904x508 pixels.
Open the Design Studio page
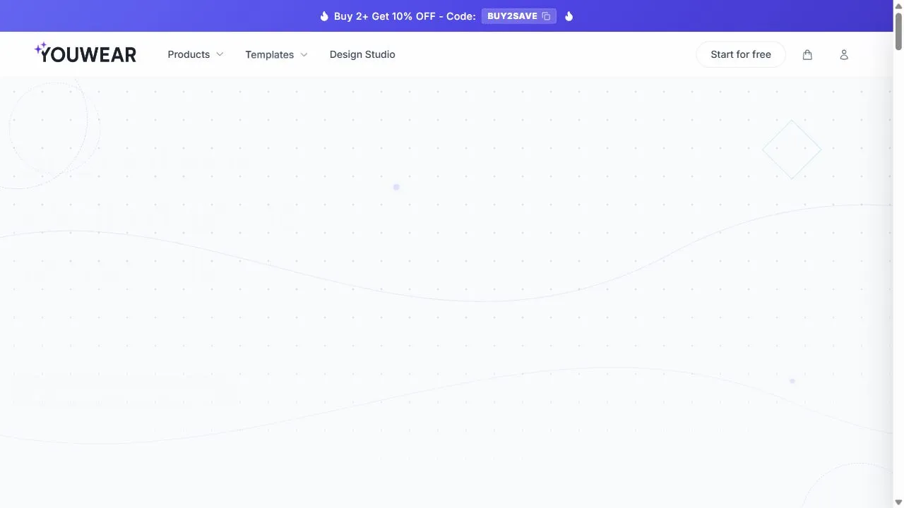(x=362, y=54)
